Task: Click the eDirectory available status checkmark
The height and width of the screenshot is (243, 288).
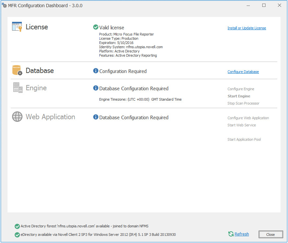Action: click(x=17, y=235)
